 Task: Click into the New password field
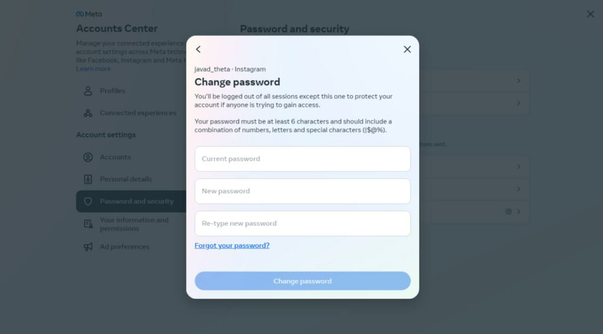[x=302, y=191]
